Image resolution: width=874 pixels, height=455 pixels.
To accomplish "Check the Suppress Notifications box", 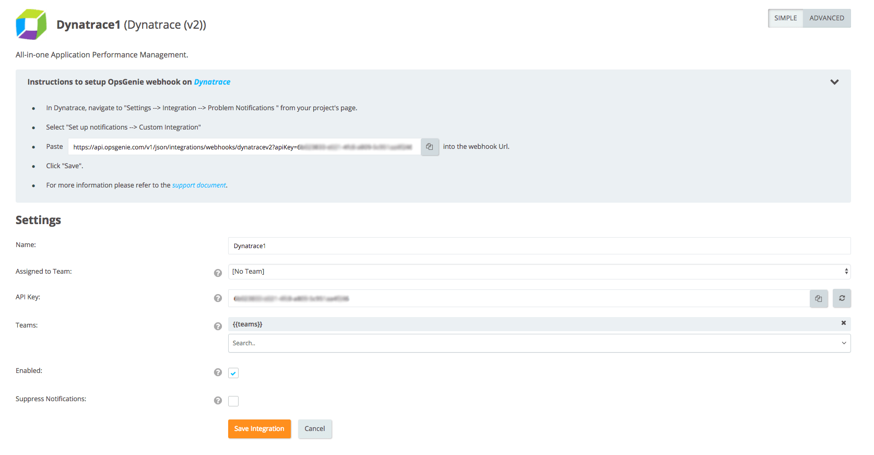I will tap(233, 401).
